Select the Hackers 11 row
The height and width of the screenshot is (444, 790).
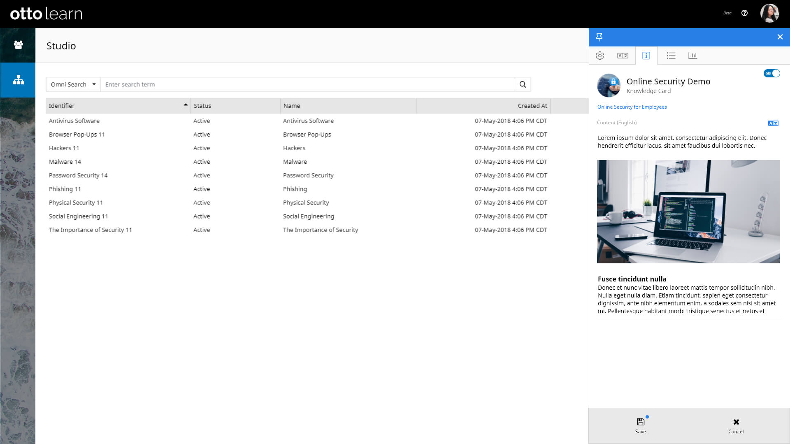pos(64,148)
